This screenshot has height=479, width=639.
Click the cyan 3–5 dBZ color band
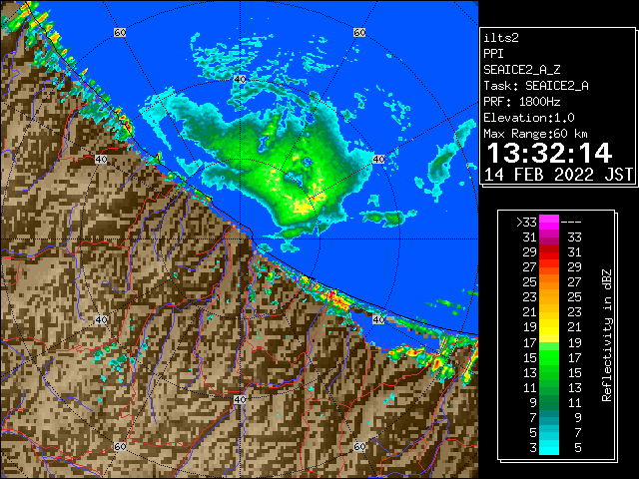pyautogui.click(x=549, y=448)
